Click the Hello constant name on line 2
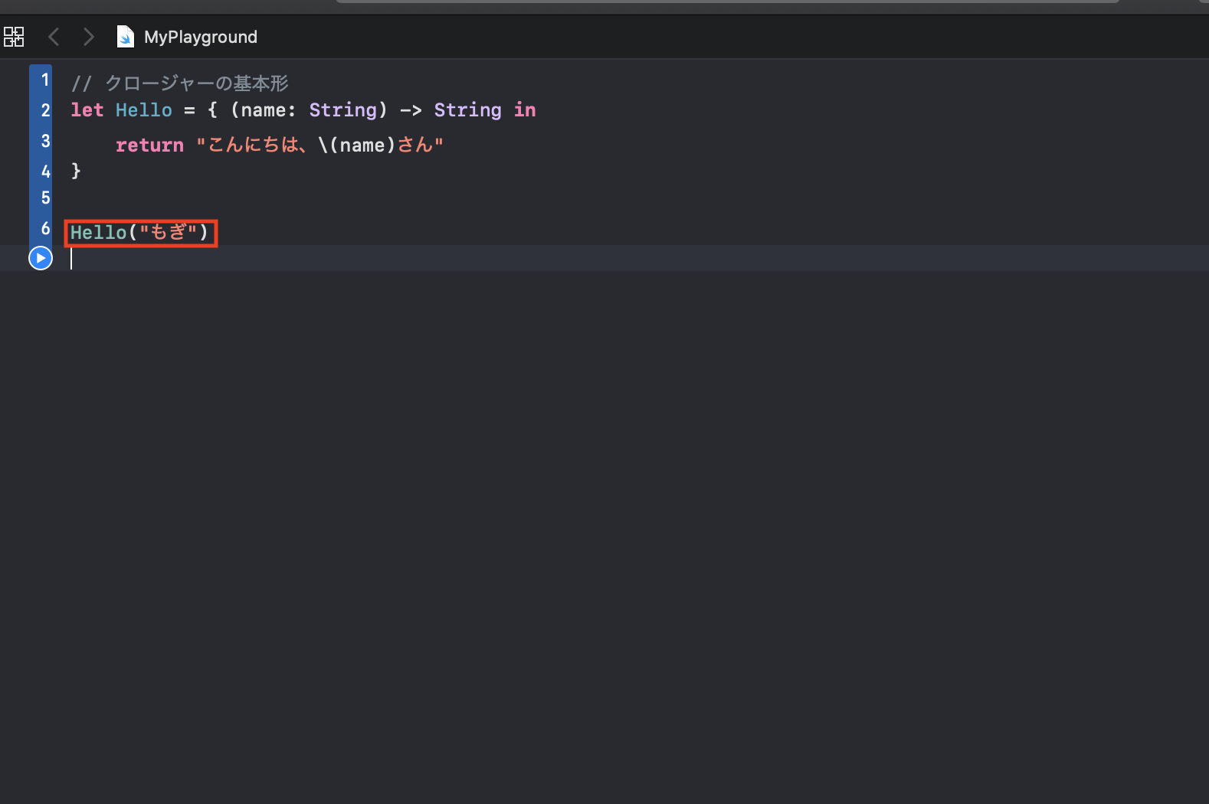 click(x=144, y=110)
